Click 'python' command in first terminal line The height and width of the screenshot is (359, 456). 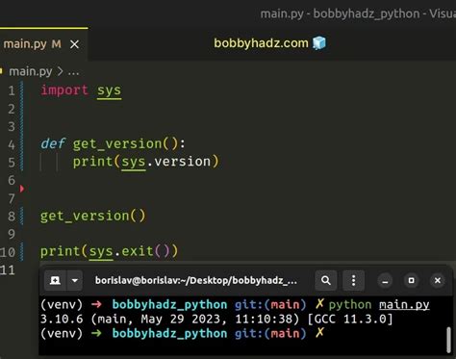[x=350, y=304]
